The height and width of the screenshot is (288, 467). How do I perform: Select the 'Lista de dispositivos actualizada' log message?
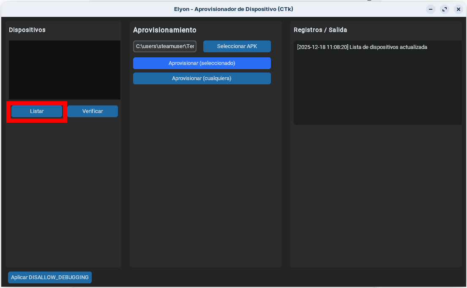tap(388, 47)
